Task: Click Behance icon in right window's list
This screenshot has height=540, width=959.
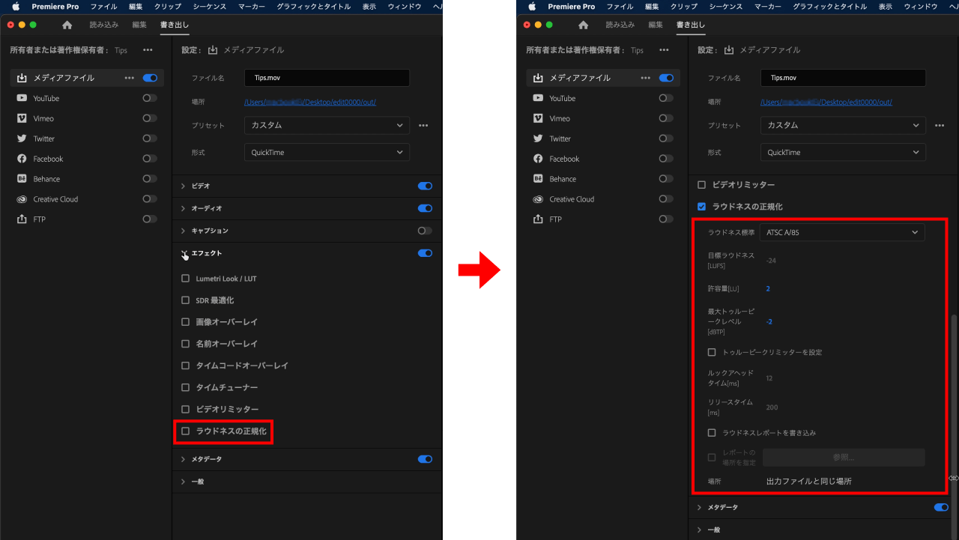Action: (538, 179)
